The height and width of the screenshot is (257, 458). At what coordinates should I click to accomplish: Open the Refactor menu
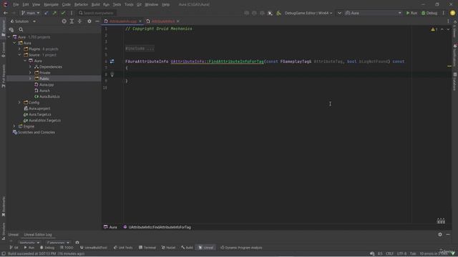(x=81, y=4)
